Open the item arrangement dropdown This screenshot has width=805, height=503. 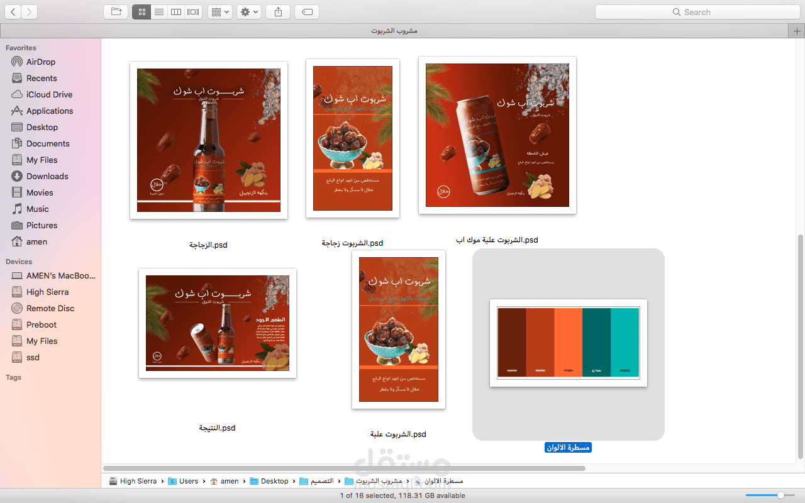click(x=220, y=12)
